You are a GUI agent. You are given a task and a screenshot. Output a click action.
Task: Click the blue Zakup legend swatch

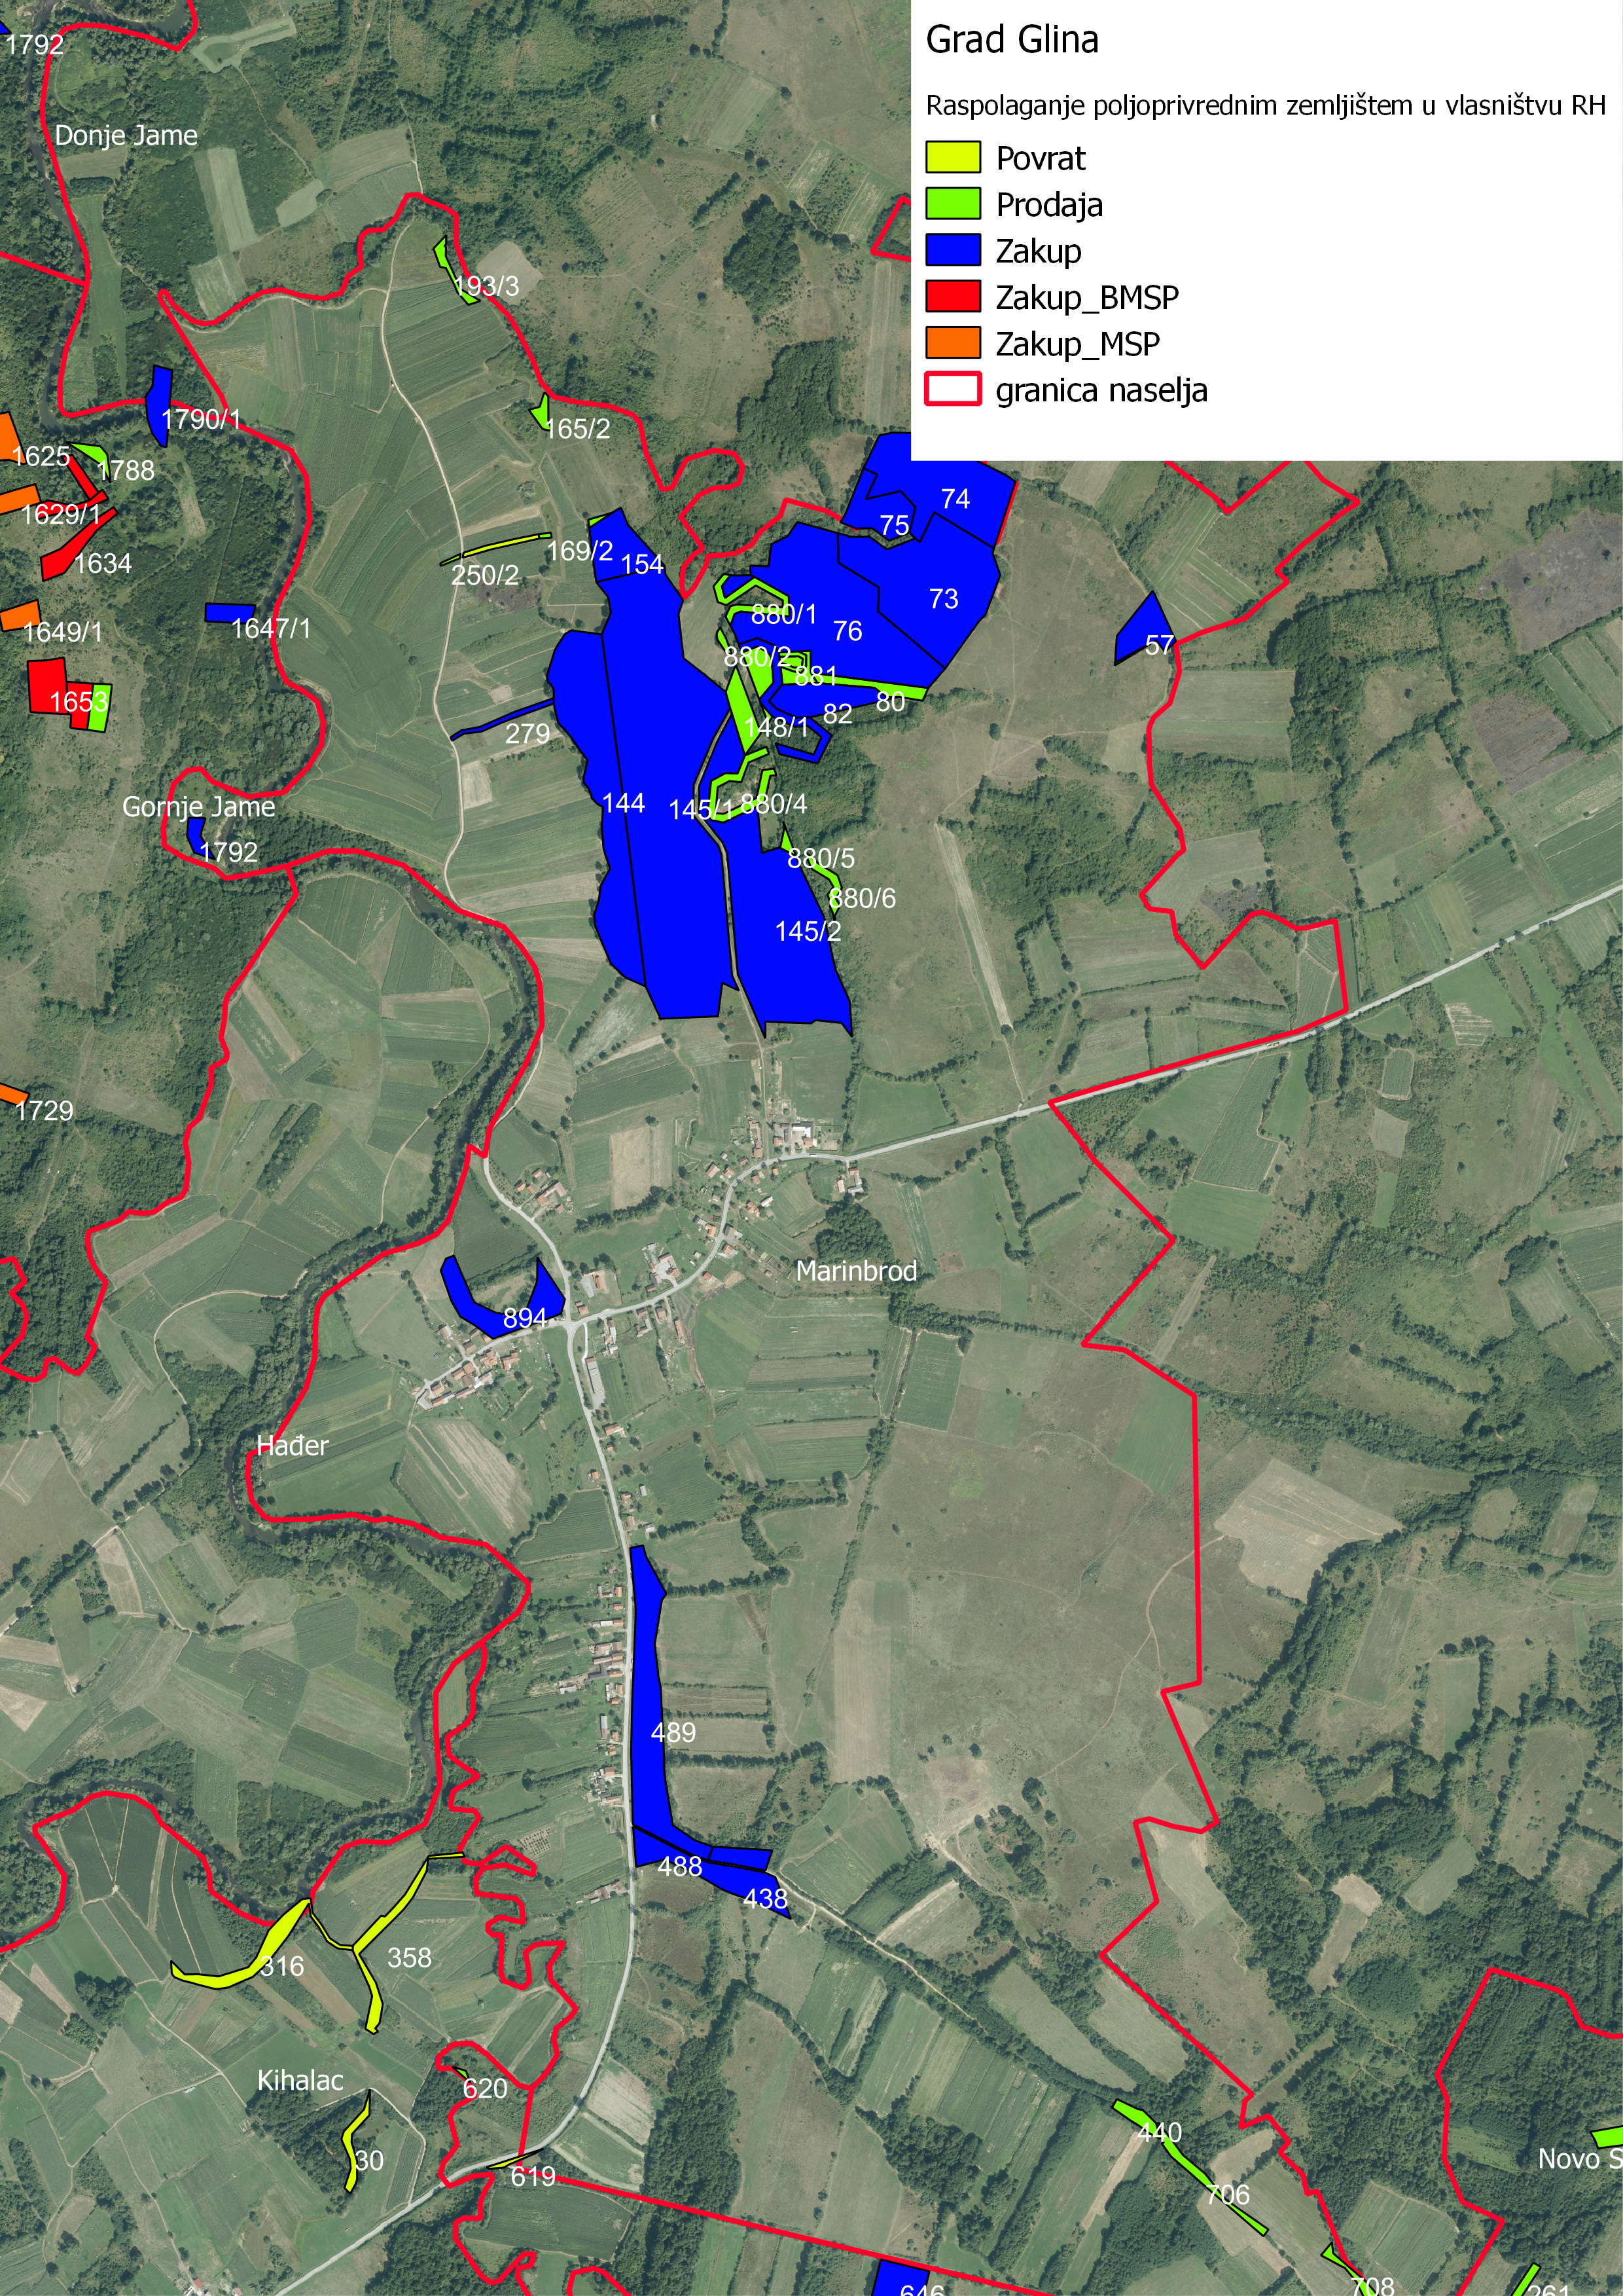click(x=952, y=250)
